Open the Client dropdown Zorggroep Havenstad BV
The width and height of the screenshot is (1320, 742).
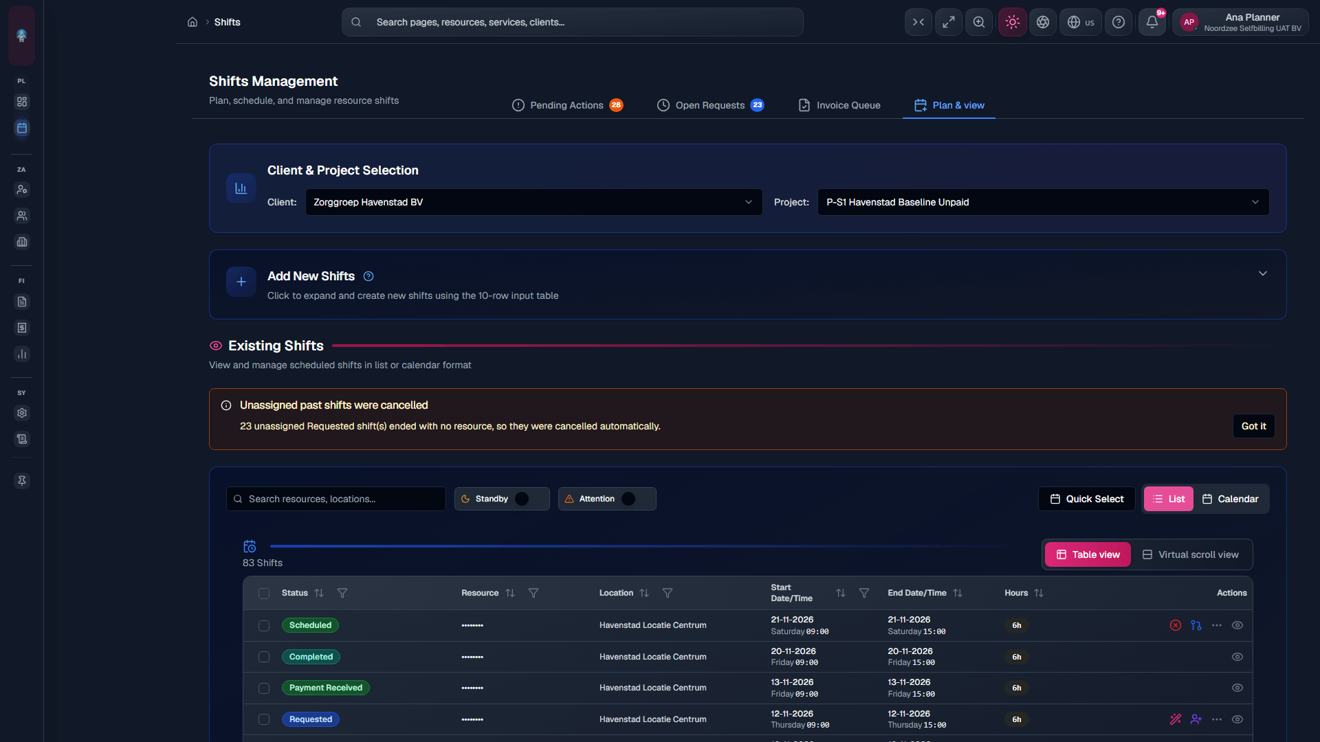[x=534, y=202]
